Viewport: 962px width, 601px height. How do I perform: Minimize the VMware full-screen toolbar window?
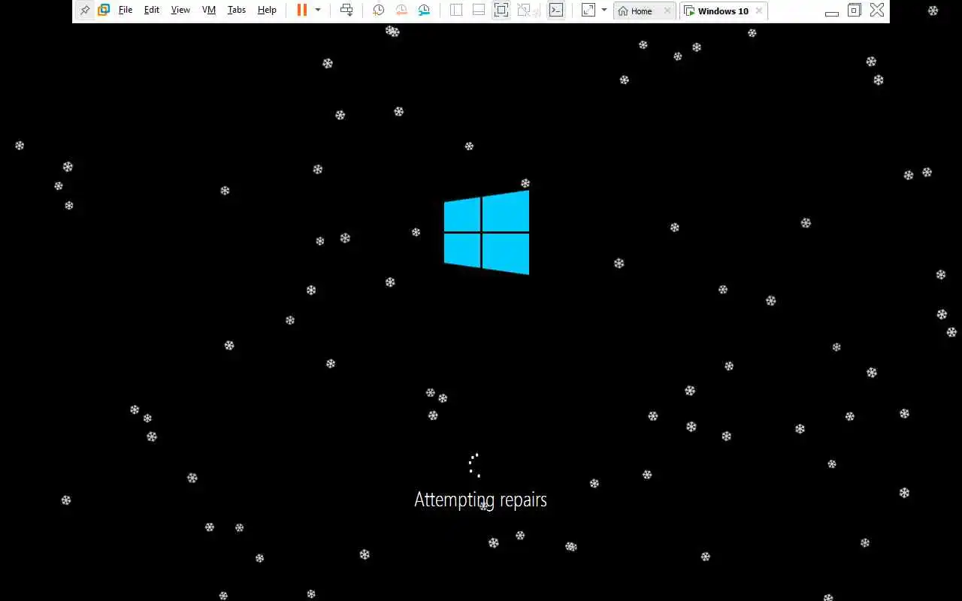[832, 13]
